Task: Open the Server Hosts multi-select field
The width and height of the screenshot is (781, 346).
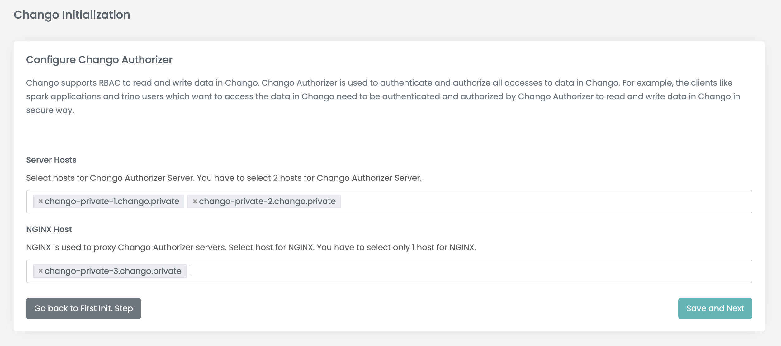Action: pos(389,202)
